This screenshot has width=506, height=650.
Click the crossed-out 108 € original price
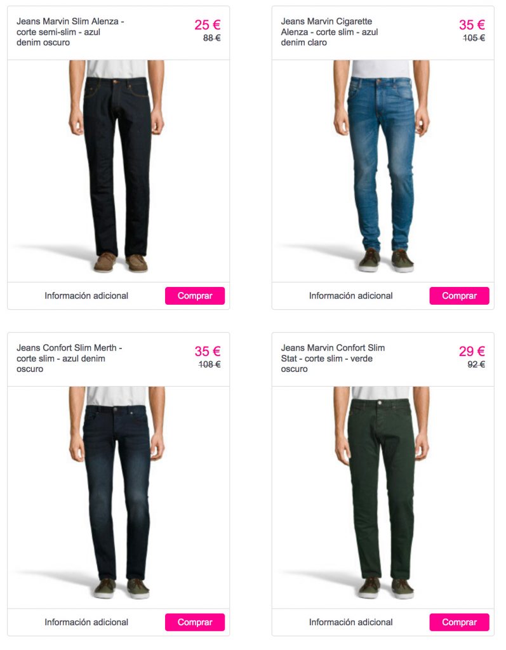(210, 364)
